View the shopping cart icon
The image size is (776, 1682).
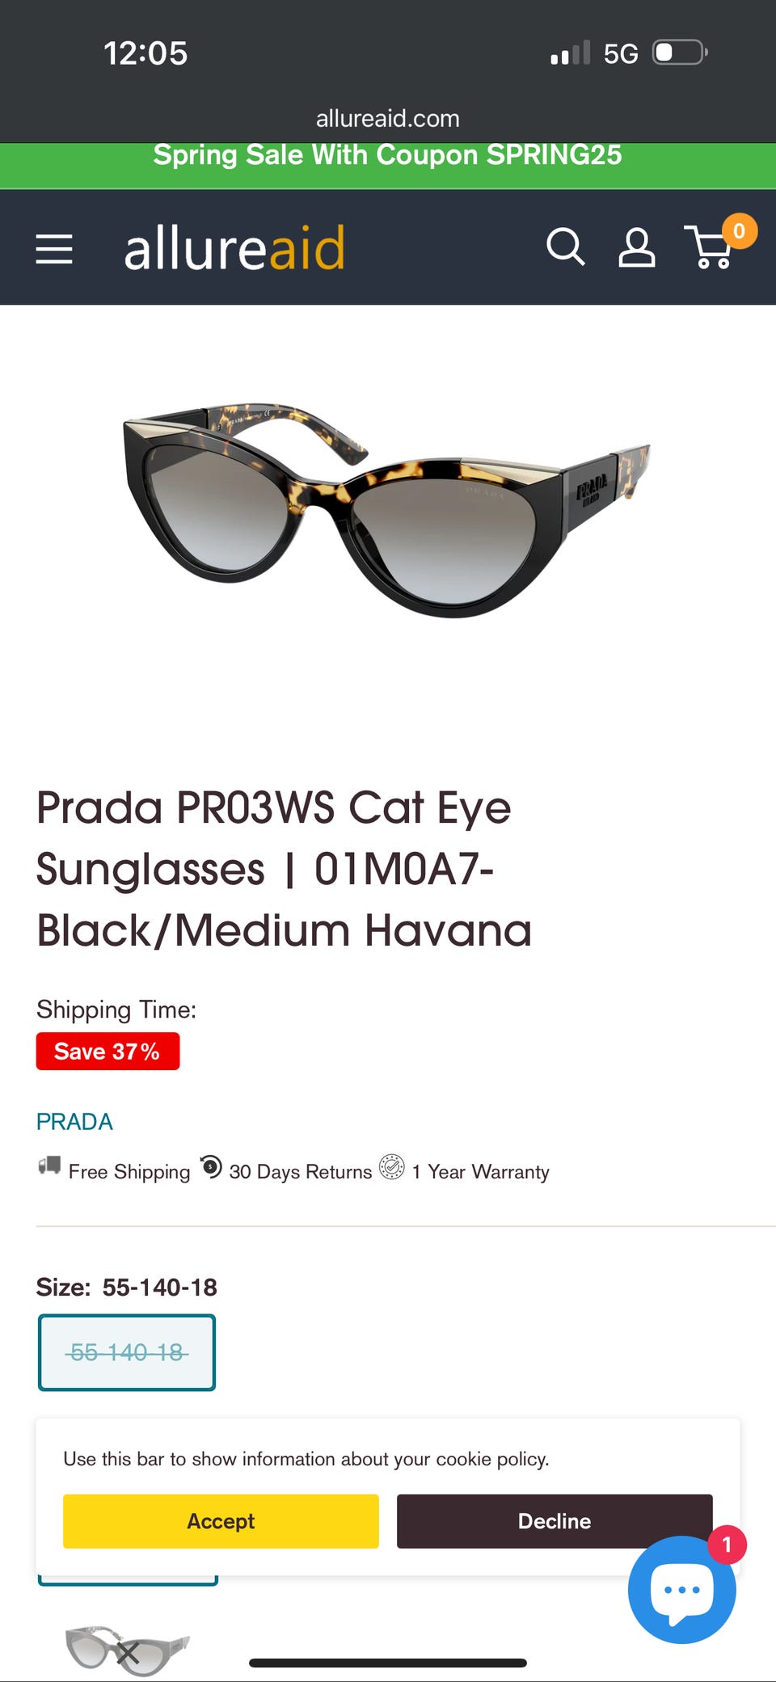pyautogui.click(x=711, y=248)
